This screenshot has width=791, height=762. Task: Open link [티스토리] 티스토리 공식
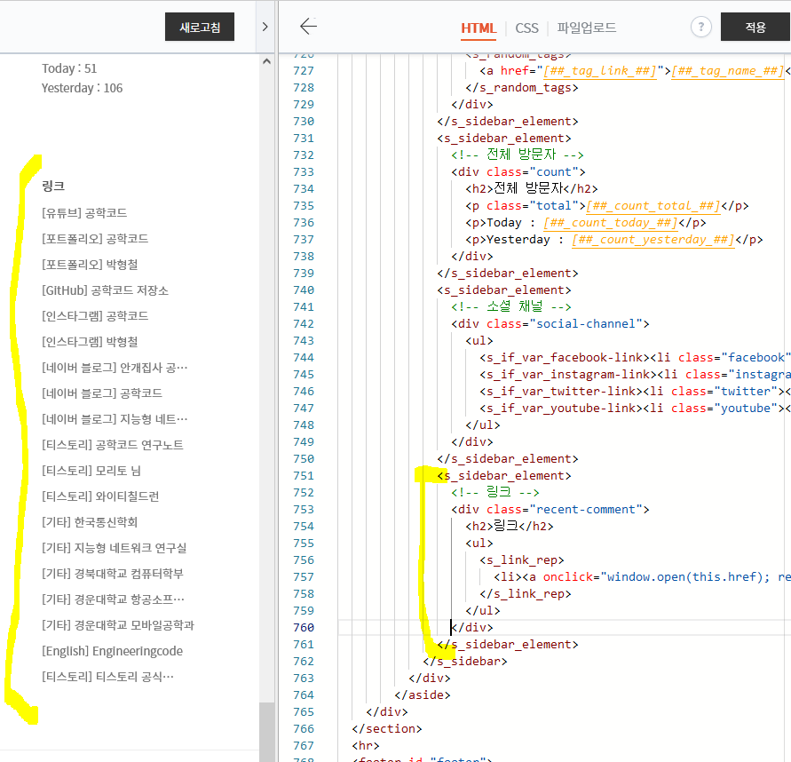coord(108,677)
